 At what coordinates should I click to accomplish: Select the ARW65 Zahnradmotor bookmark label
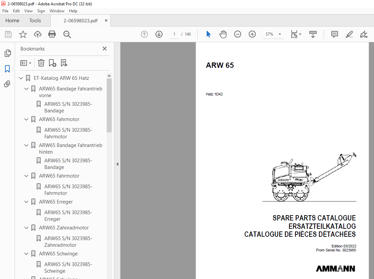[64, 228]
